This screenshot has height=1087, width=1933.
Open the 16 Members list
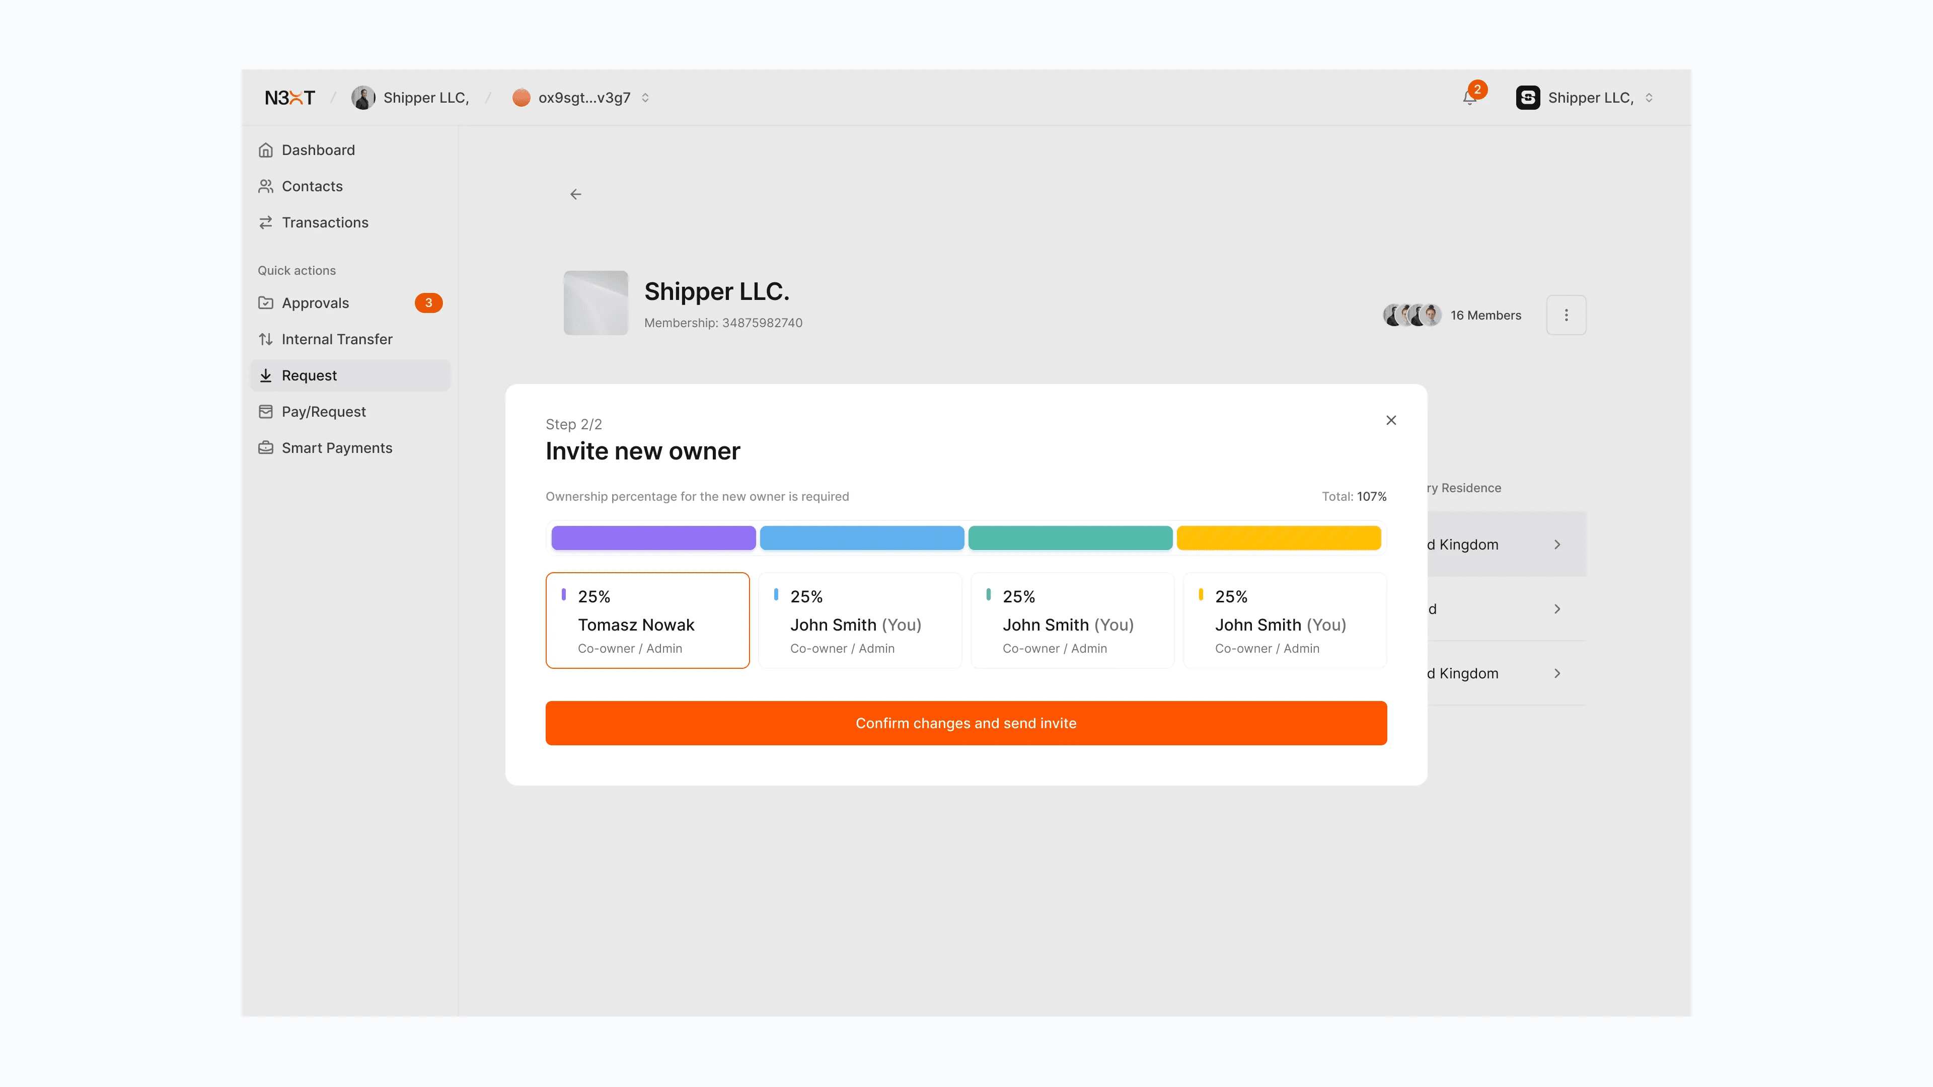pyautogui.click(x=1486, y=315)
